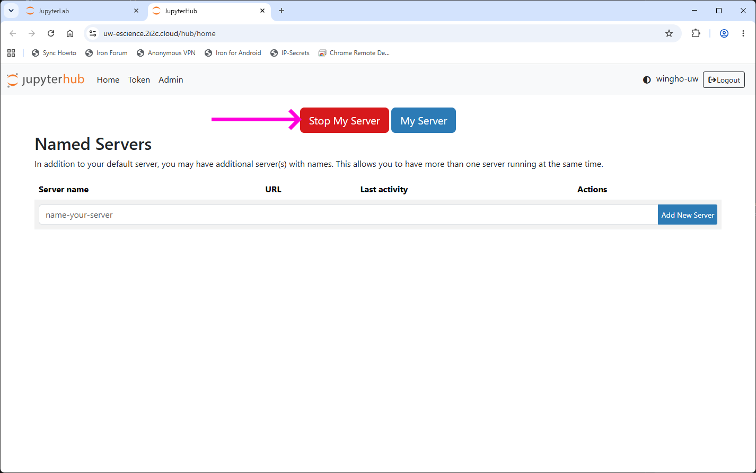Bookmark this page with the star icon
Image resolution: width=756 pixels, height=473 pixels.
(x=669, y=33)
